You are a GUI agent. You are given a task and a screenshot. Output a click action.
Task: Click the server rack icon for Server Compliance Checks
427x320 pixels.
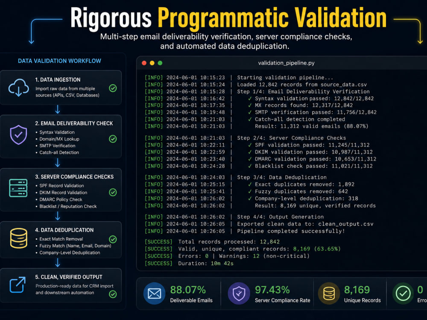(18, 188)
